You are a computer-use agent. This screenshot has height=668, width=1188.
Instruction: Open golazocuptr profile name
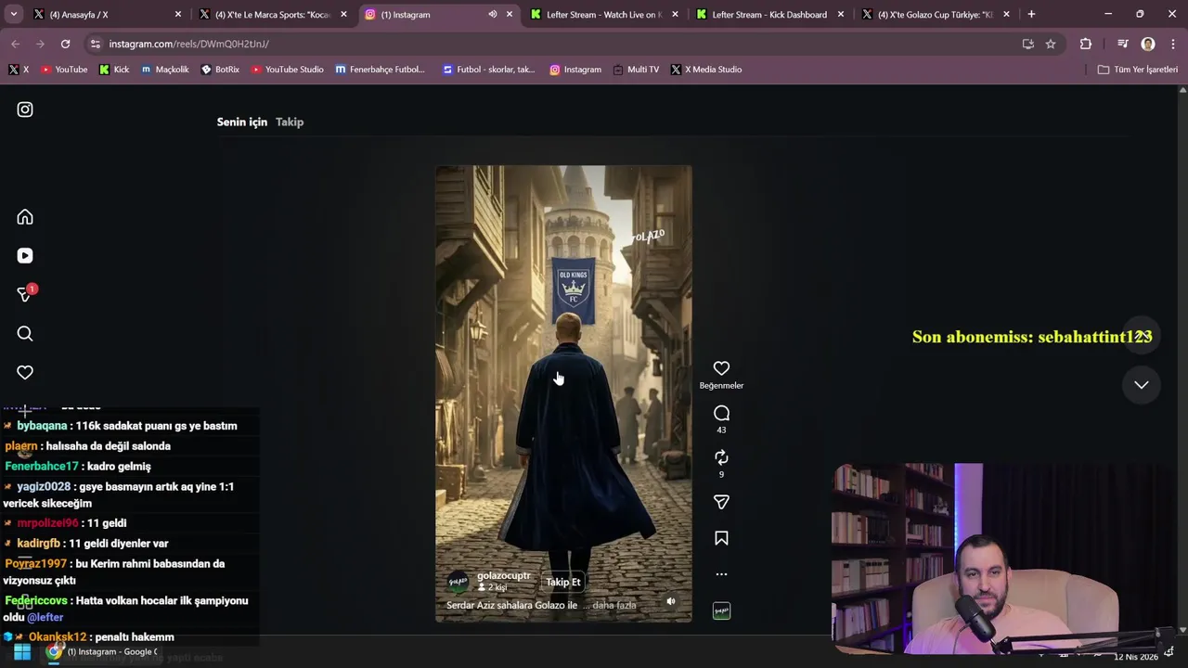pos(503,575)
